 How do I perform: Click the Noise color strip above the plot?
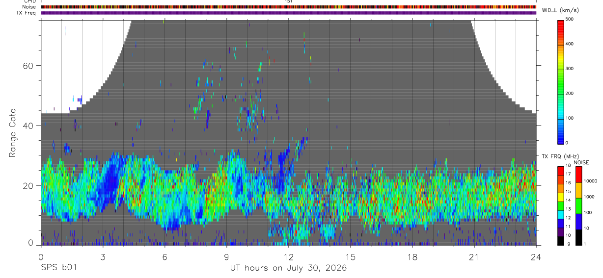(x=288, y=7)
